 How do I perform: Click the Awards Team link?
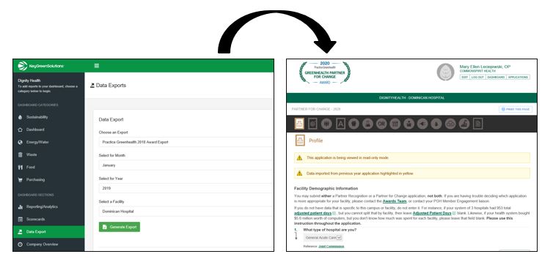(395, 201)
